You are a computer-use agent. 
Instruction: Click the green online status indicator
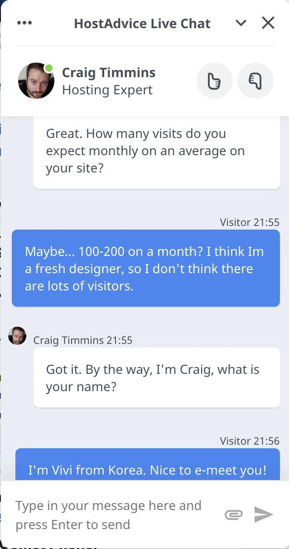point(48,67)
